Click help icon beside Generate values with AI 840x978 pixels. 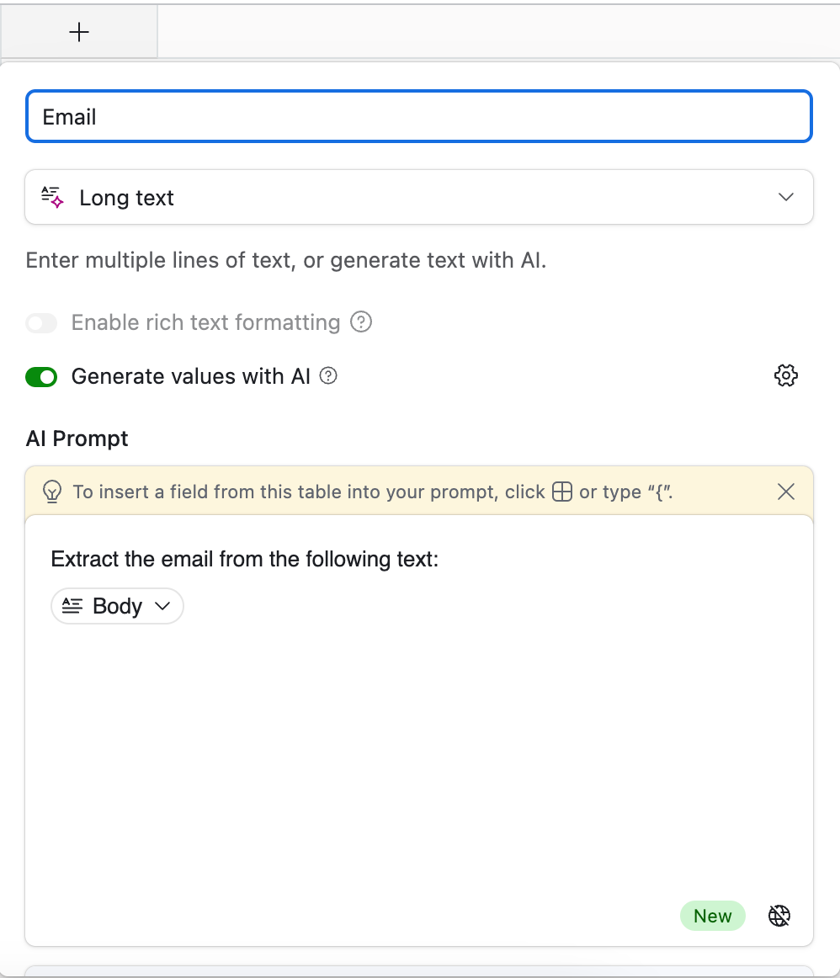point(328,375)
